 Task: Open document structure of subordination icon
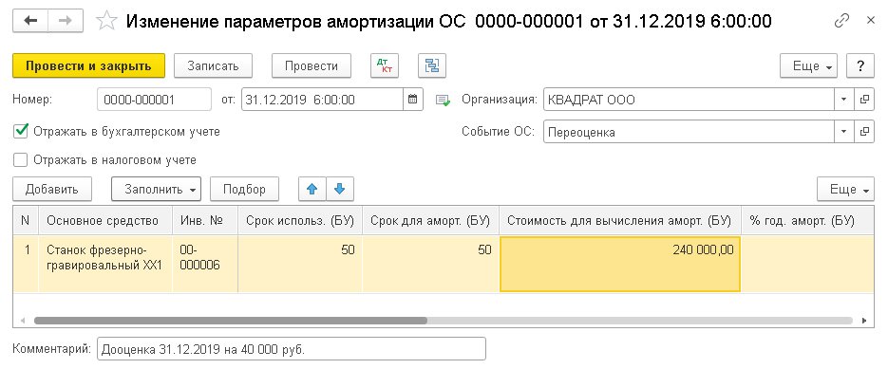coord(432,65)
